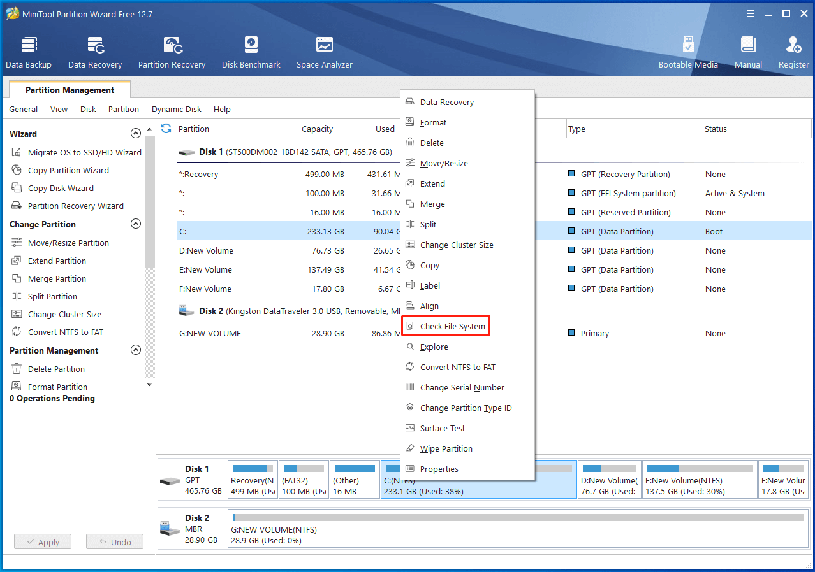
Task: Run Surface Test from context menu
Action: [467, 428]
